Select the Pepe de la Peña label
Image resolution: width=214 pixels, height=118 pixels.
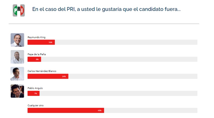click(37, 54)
